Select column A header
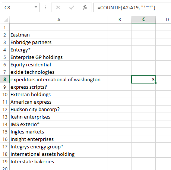The height and width of the screenshot is (170, 171). (x=59, y=20)
